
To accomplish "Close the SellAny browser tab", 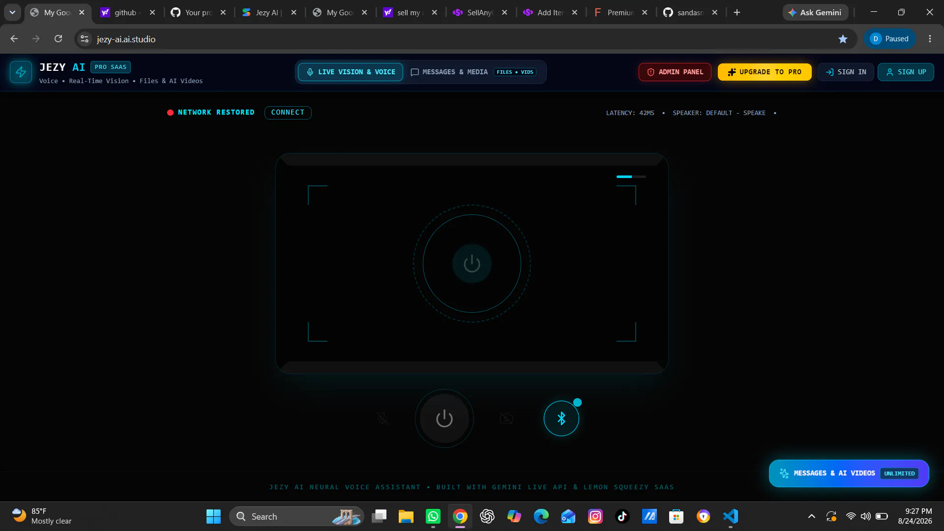I will tap(504, 12).
